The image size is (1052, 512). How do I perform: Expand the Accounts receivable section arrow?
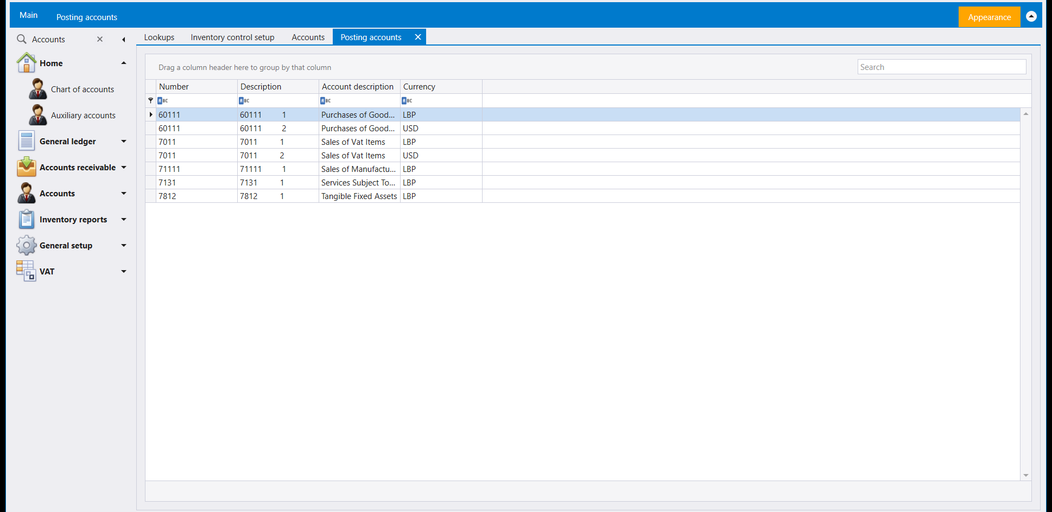click(x=124, y=167)
